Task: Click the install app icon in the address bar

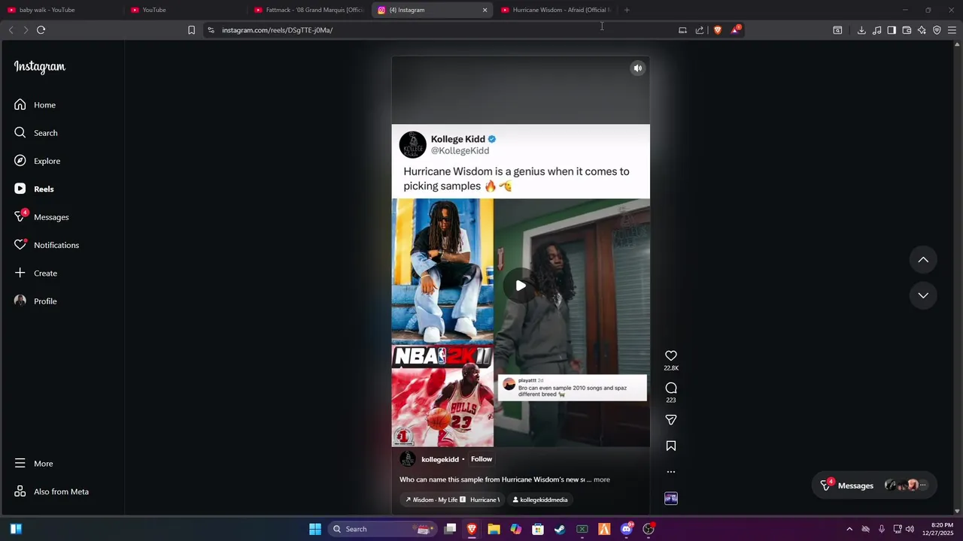Action: [x=682, y=30]
